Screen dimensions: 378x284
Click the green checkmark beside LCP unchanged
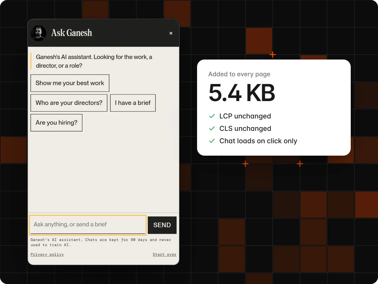point(212,116)
